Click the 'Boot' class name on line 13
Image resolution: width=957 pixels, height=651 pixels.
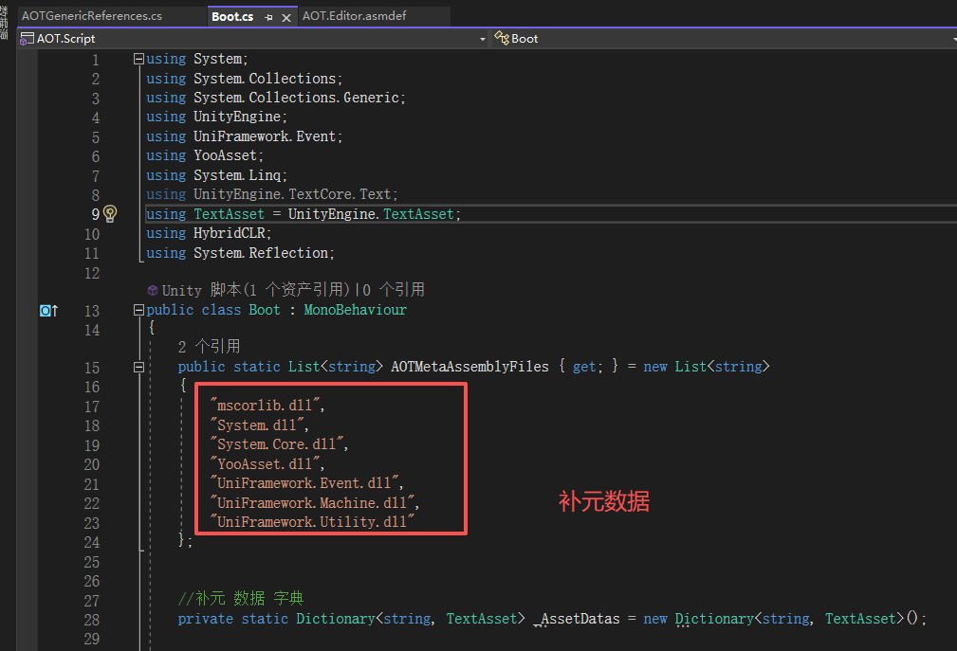coord(265,310)
